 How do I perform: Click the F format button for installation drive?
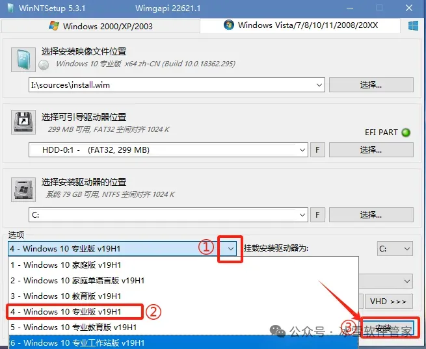coord(317,215)
